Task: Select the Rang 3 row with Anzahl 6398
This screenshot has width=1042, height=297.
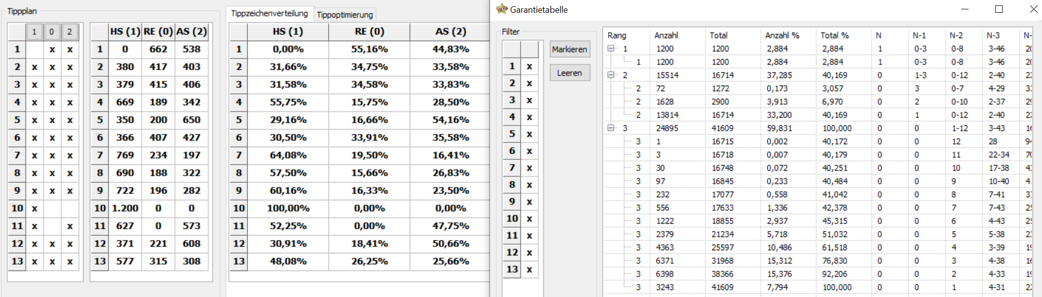Action: pos(817,274)
